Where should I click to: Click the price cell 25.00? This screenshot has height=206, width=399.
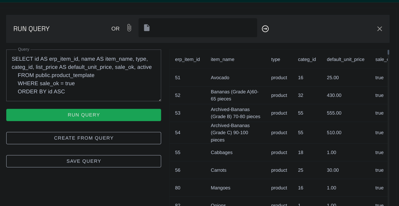tap(333, 78)
